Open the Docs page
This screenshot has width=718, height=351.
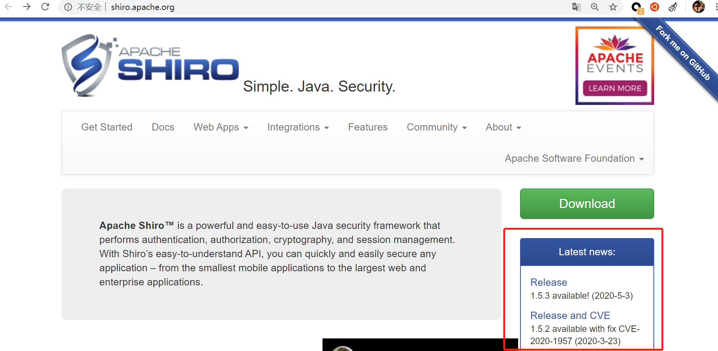(163, 127)
